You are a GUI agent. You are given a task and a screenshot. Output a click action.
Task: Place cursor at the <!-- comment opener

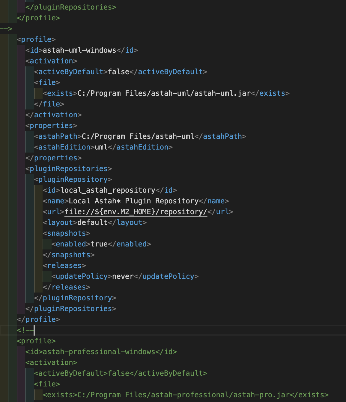(x=25, y=330)
